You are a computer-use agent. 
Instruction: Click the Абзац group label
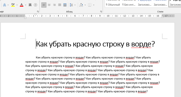69,12
